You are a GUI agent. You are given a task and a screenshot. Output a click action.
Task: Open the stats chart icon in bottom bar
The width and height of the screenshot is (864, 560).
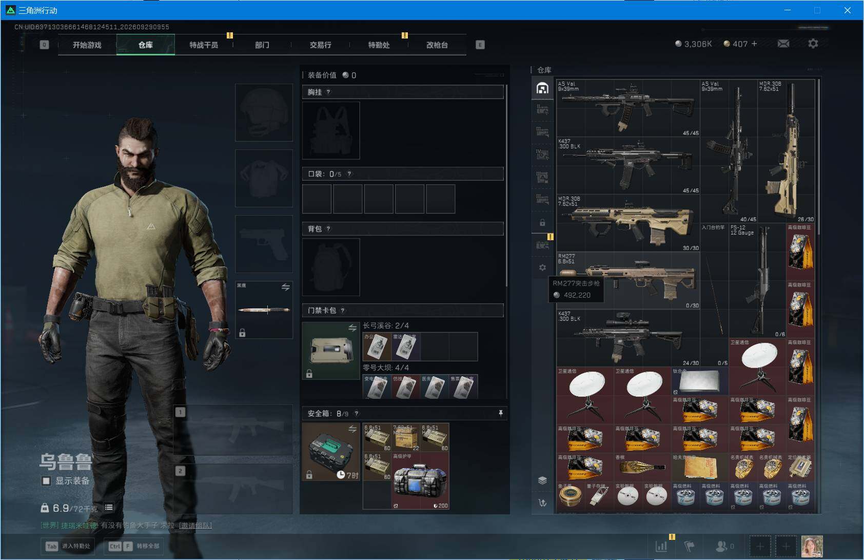pyautogui.click(x=661, y=546)
